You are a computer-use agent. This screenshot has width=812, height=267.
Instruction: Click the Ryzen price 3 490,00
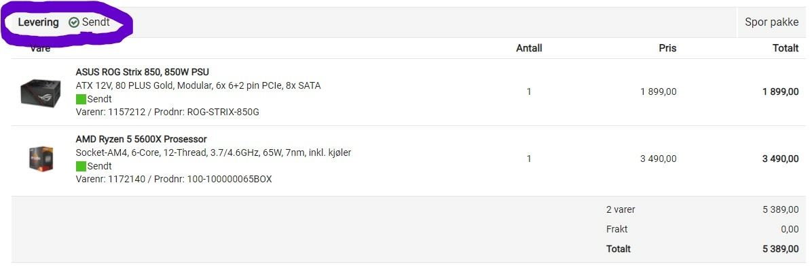[x=658, y=159]
